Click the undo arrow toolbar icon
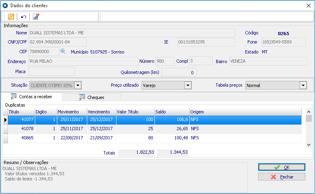315x194 pixels. tap(24, 17)
